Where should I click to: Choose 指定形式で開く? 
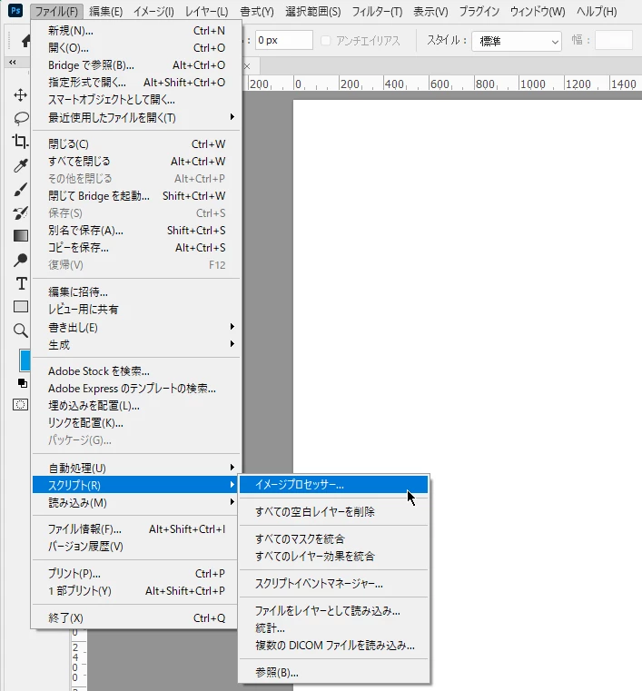pos(136,83)
